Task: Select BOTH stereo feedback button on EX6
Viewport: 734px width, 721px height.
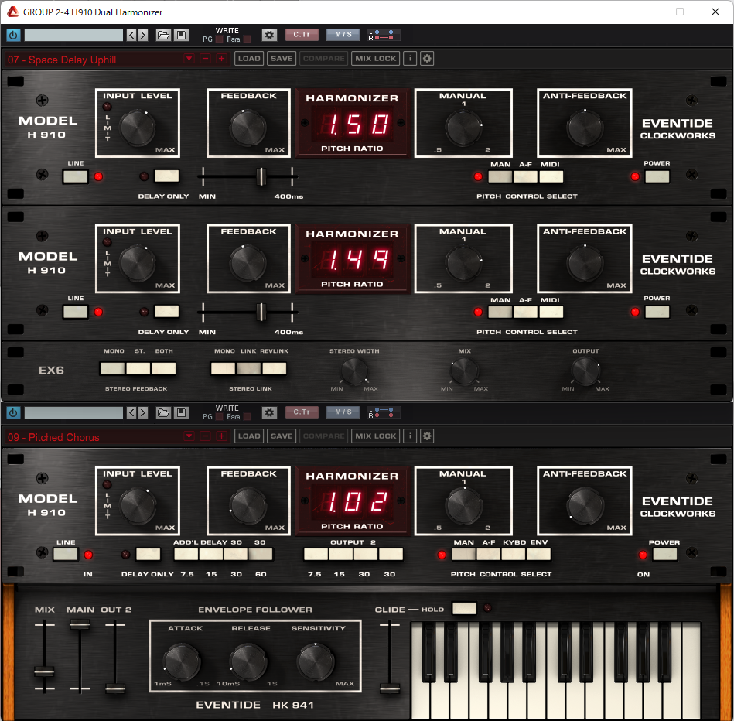Action: 164,368
